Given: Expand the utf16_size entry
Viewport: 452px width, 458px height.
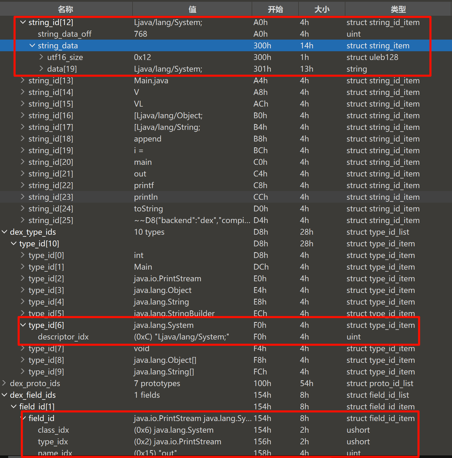Looking at the screenshot, I should click(41, 57).
